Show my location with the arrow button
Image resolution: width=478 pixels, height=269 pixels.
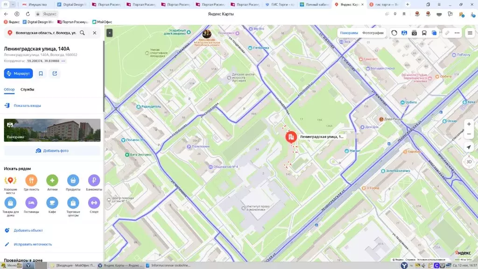coord(469,148)
